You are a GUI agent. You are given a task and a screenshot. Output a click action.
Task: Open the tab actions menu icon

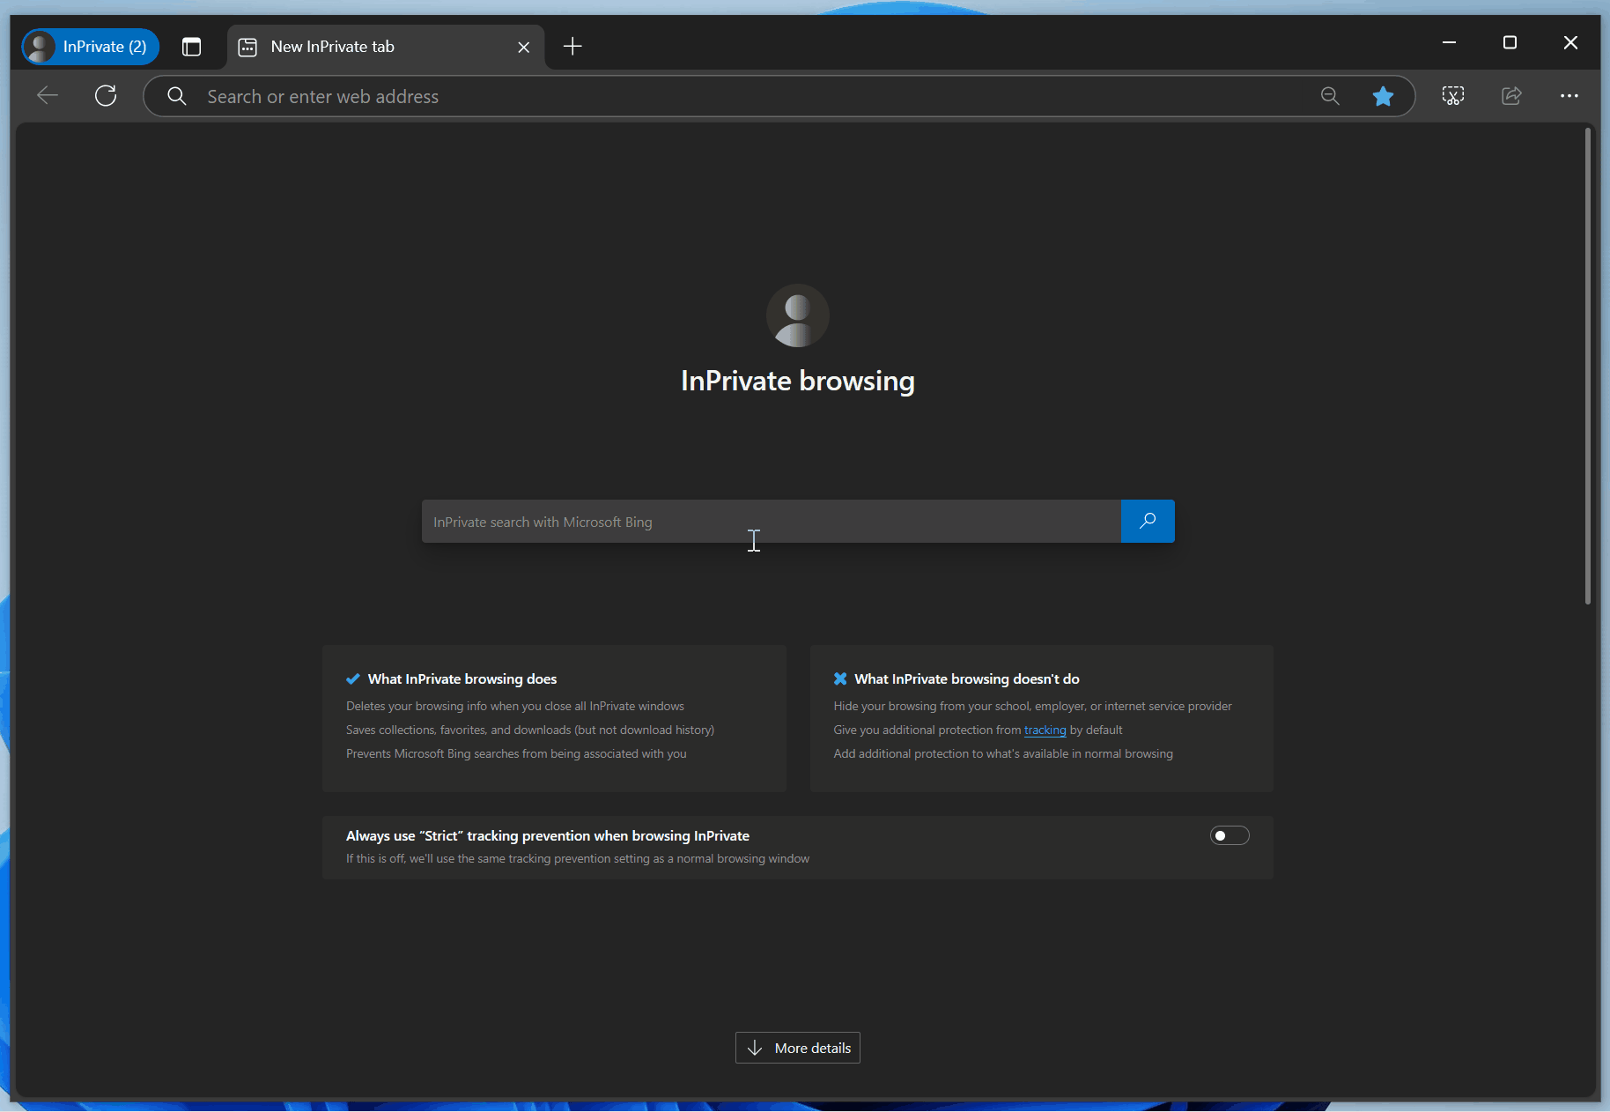pyautogui.click(x=191, y=47)
